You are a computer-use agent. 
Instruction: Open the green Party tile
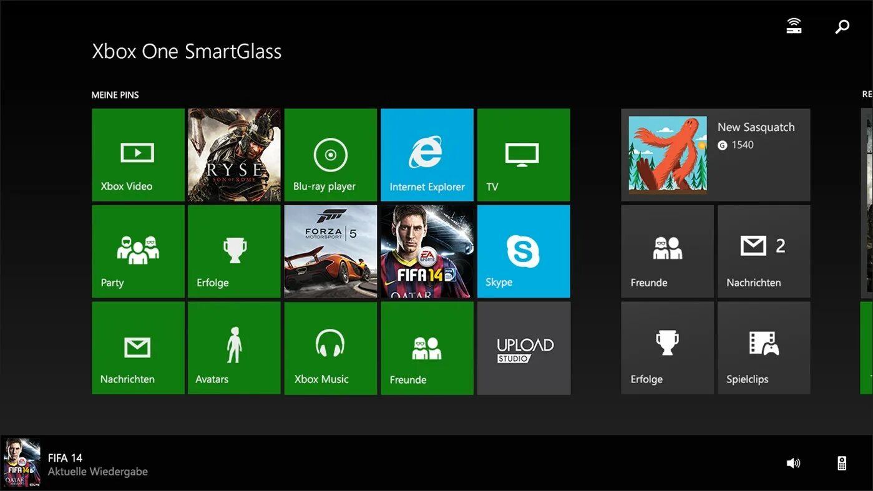(x=138, y=251)
